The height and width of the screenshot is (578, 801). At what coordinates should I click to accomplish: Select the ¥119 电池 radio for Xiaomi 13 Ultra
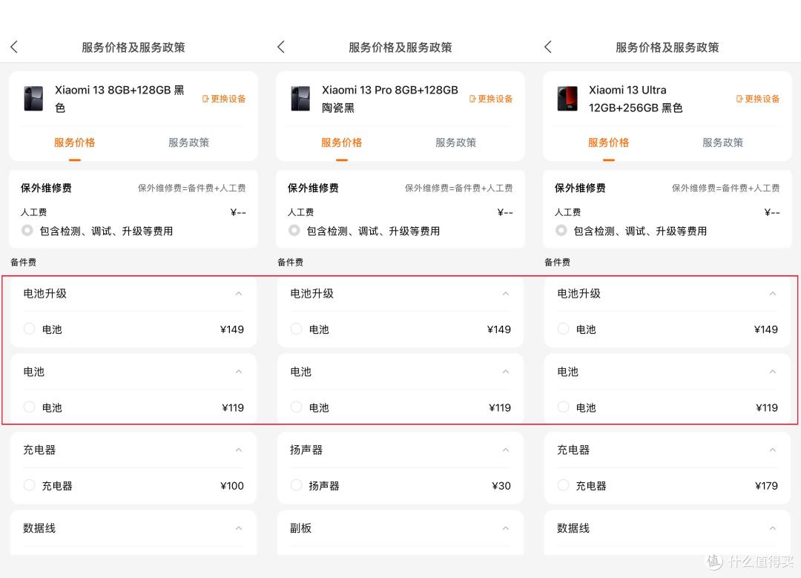(x=564, y=407)
